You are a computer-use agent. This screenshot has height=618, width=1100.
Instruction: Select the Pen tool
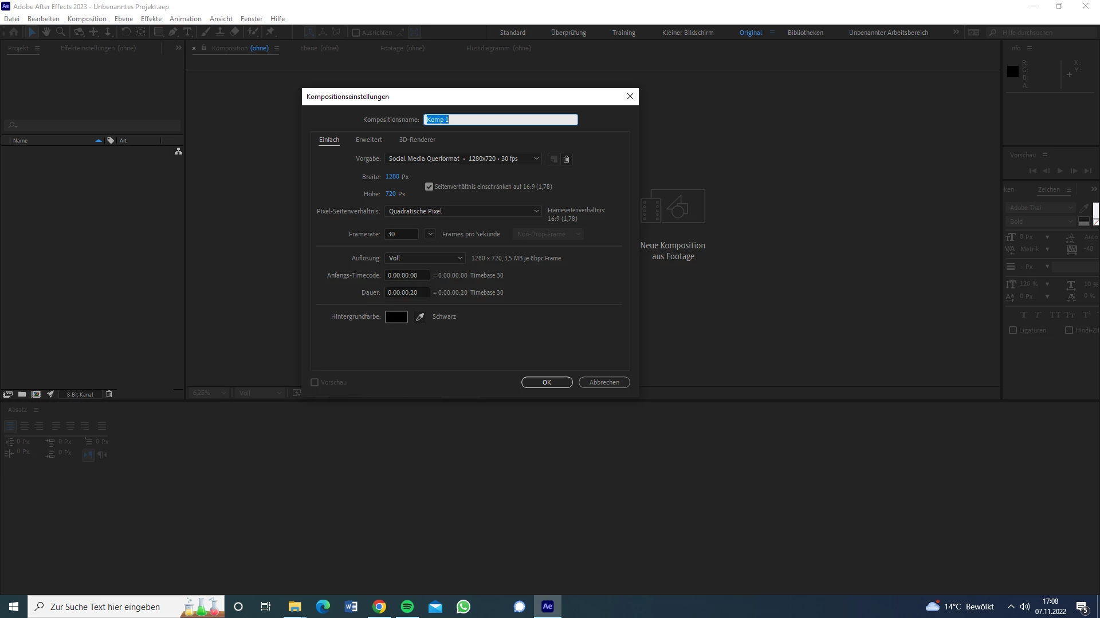tap(173, 32)
